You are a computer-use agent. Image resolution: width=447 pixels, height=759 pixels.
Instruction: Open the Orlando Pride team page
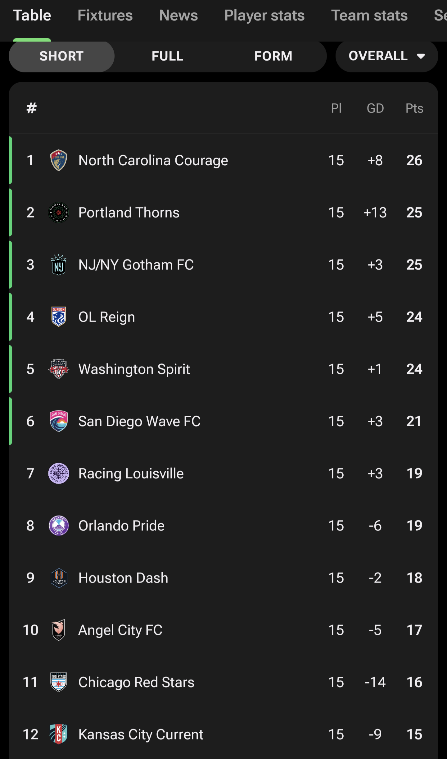pyautogui.click(x=121, y=526)
